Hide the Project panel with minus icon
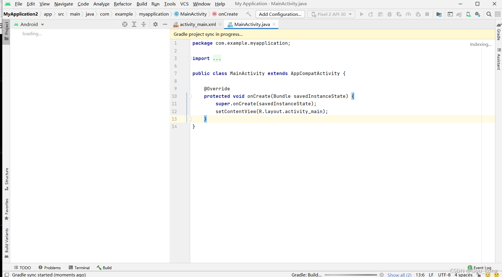Image resolution: width=502 pixels, height=277 pixels. (x=165, y=24)
